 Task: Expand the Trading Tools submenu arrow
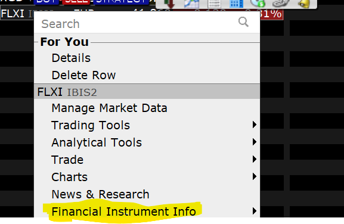pyautogui.click(x=254, y=125)
